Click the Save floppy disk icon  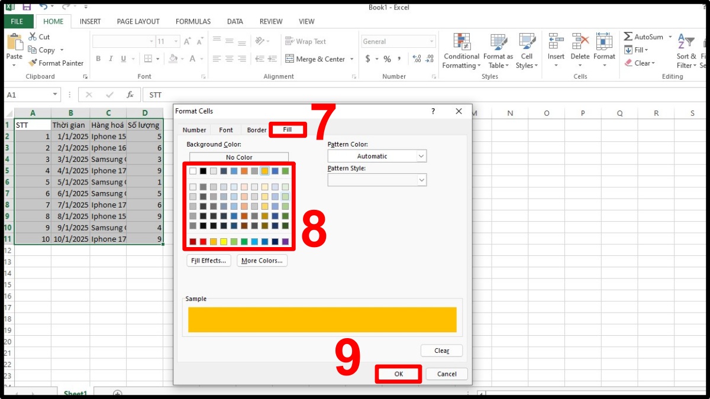(x=26, y=7)
